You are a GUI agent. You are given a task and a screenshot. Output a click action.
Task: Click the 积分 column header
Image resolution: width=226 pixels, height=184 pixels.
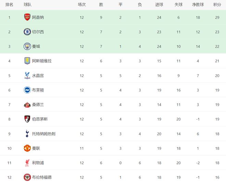point(217,5)
